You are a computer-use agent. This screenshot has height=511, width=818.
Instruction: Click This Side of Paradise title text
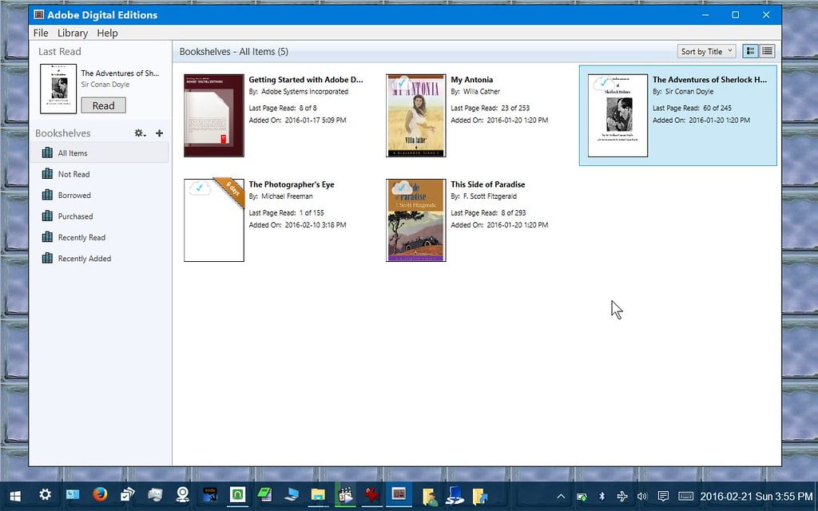tap(488, 184)
